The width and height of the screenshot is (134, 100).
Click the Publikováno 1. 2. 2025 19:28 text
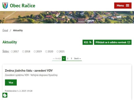19,91
